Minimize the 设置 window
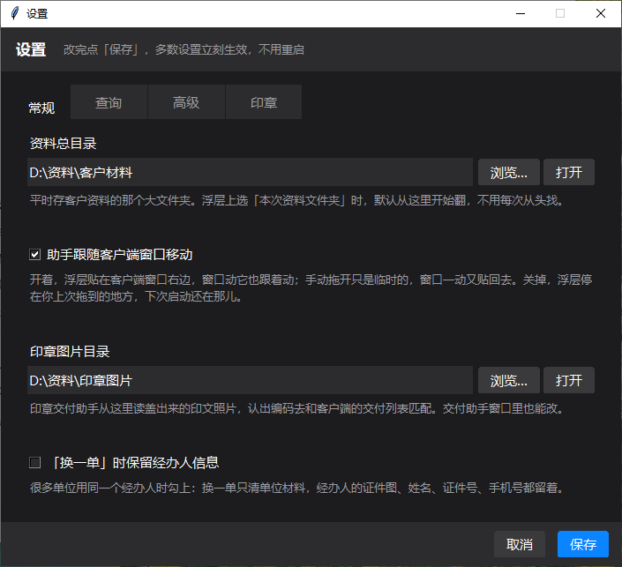The width and height of the screenshot is (622, 567). click(521, 13)
